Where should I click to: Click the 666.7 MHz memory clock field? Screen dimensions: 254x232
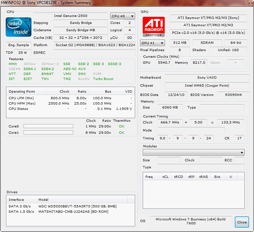click(170, 122)
